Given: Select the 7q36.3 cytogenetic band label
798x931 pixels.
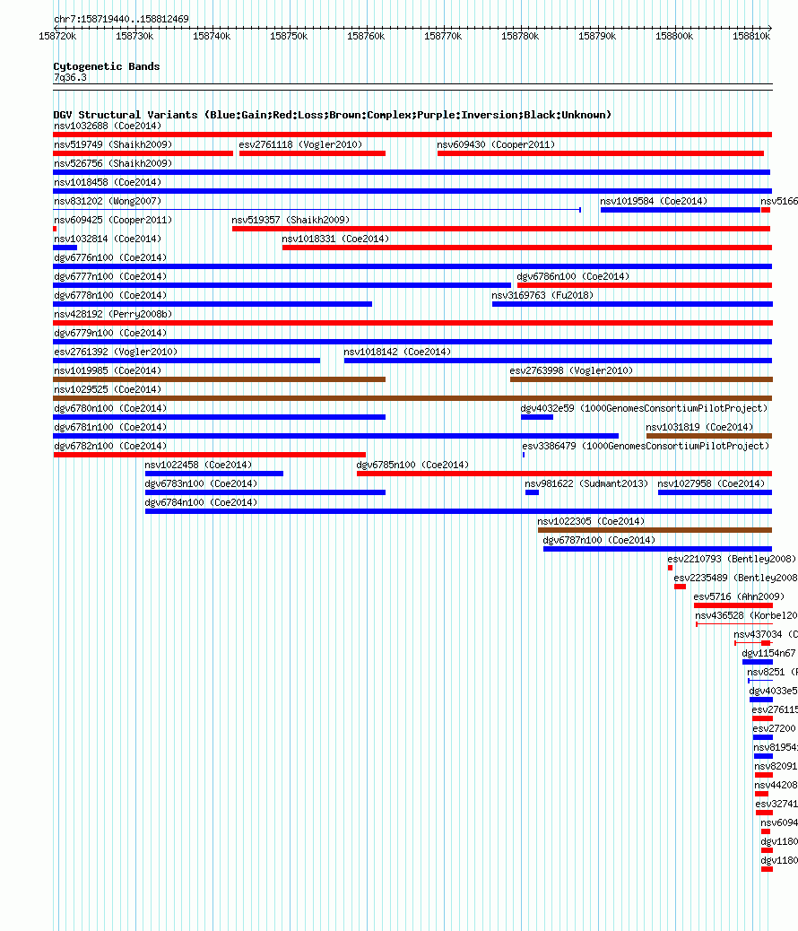Looking at the screenshot, I should click(70, 78).
